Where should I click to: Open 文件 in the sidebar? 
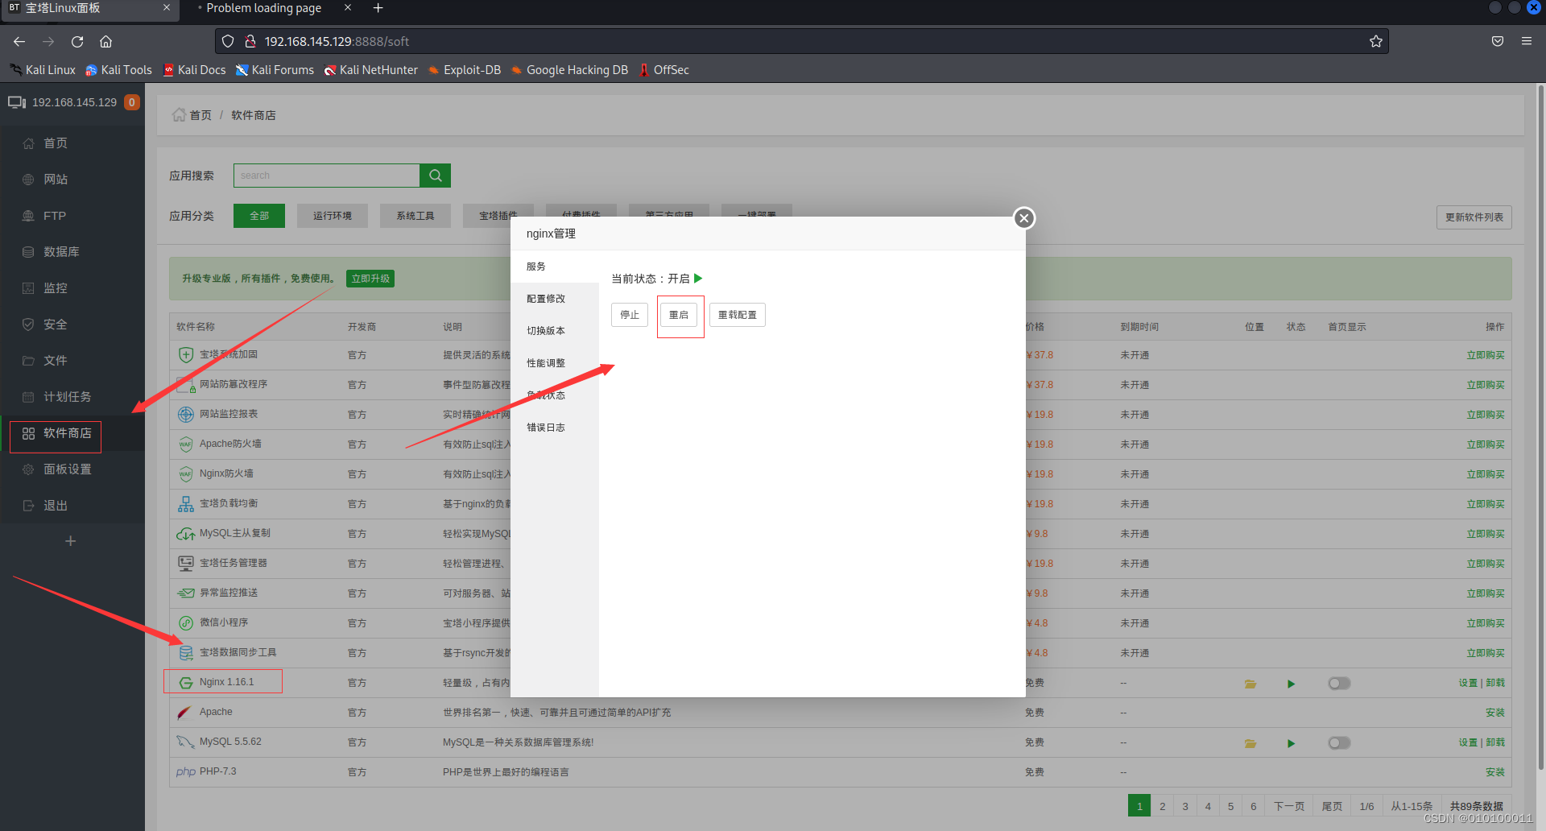click(x=56, y=361)
